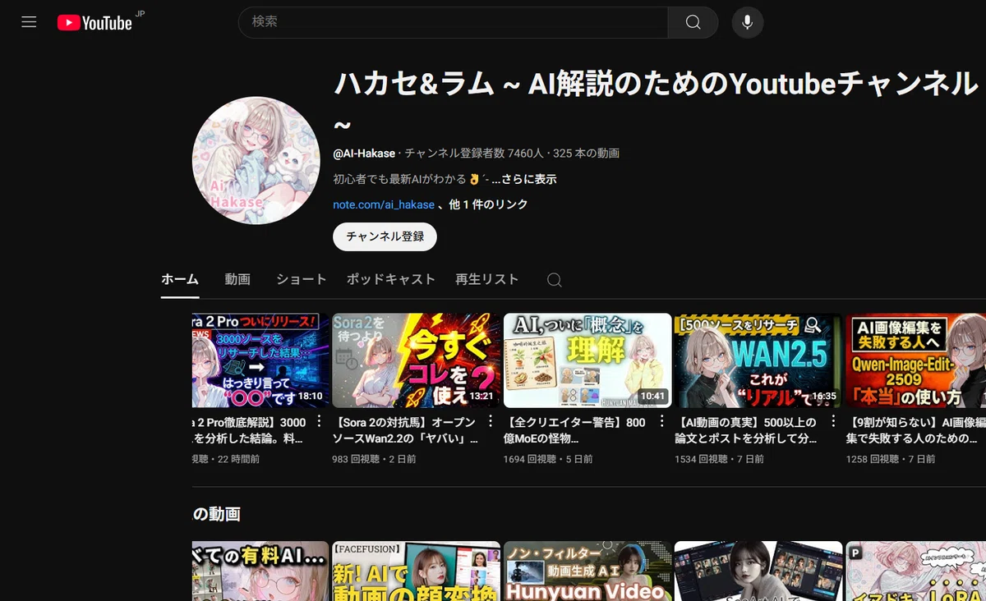Image resolution: width=986 pixels, height=601 pixels.
Task: Click the search magnifier button
Action: [x=693, y=22]
